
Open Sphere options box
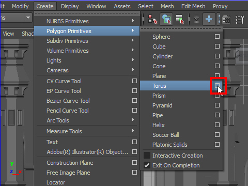(217, 36)
